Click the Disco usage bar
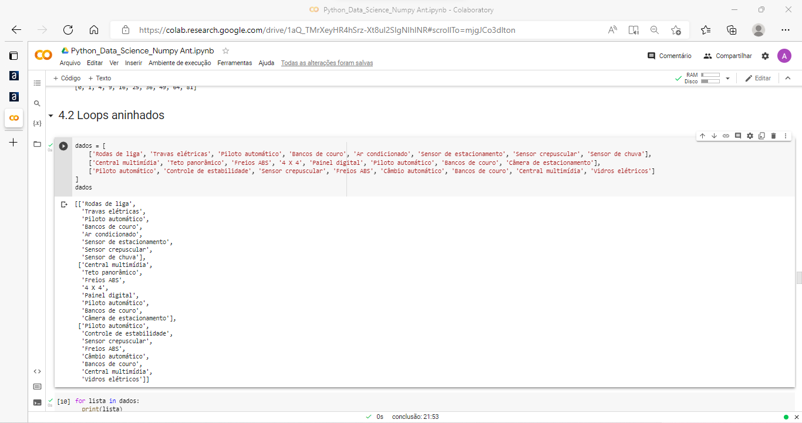 coord(710,82)
